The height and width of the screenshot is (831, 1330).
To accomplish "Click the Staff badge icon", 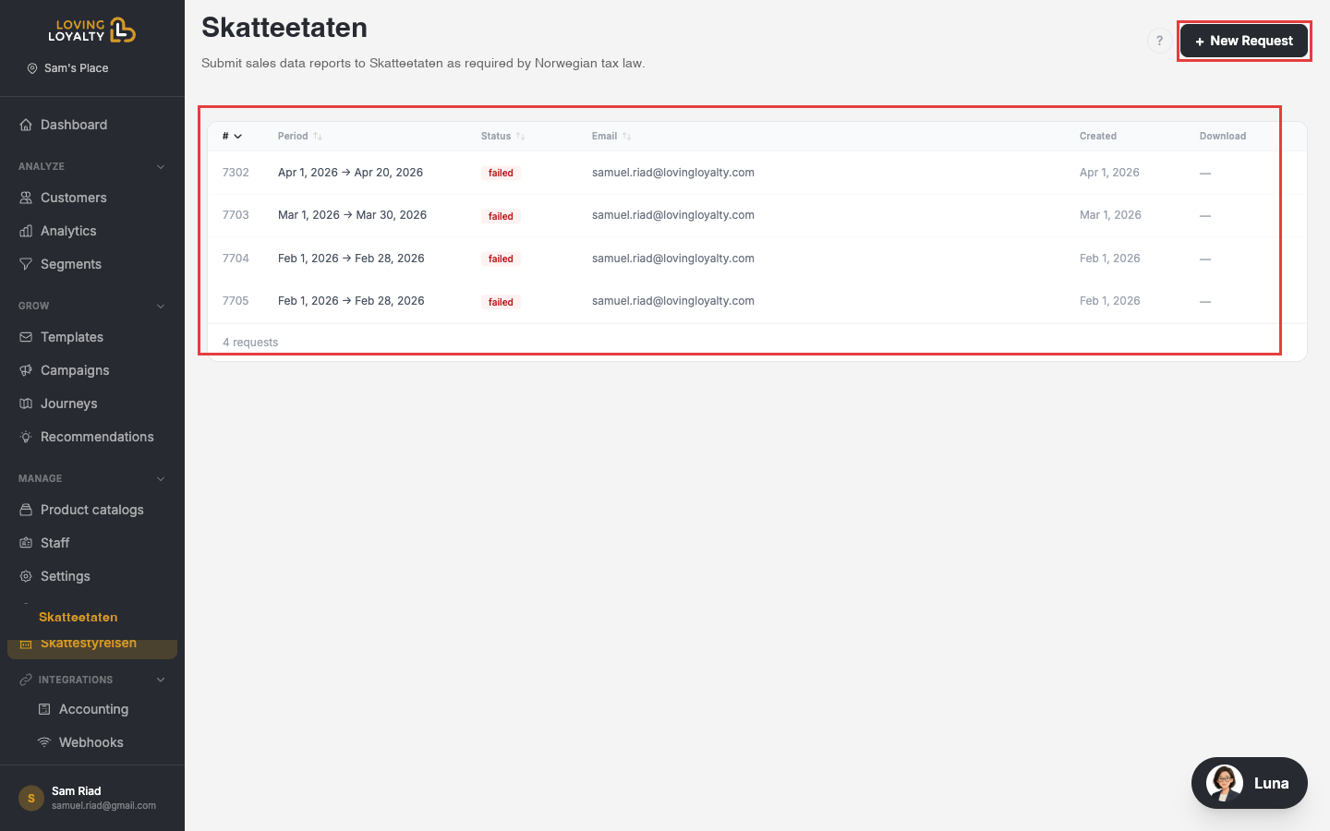I will pyautogui.click(x=26, y=543).
